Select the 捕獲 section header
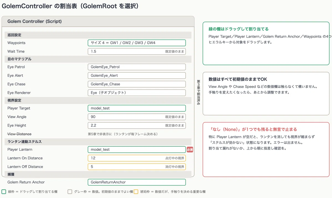The width and height of the screenshot is (332, 198). tap(98, 175)
